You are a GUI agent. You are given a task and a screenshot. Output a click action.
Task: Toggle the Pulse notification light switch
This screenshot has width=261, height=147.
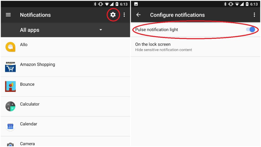(x=251, y=30)
